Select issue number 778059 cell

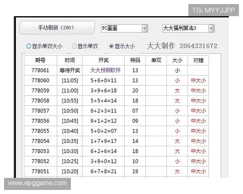pos(40,91)
